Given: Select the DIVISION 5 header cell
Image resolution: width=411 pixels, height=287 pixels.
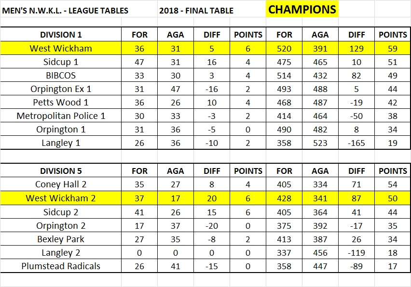Looking at the screenshot, I should (x=61, y=171).
